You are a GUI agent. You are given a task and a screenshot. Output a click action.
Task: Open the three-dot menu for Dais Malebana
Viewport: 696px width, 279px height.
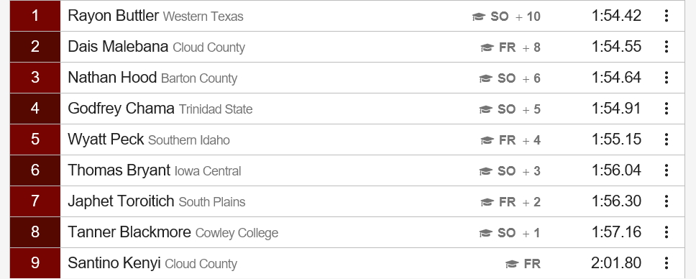click(x=667, y=47)
